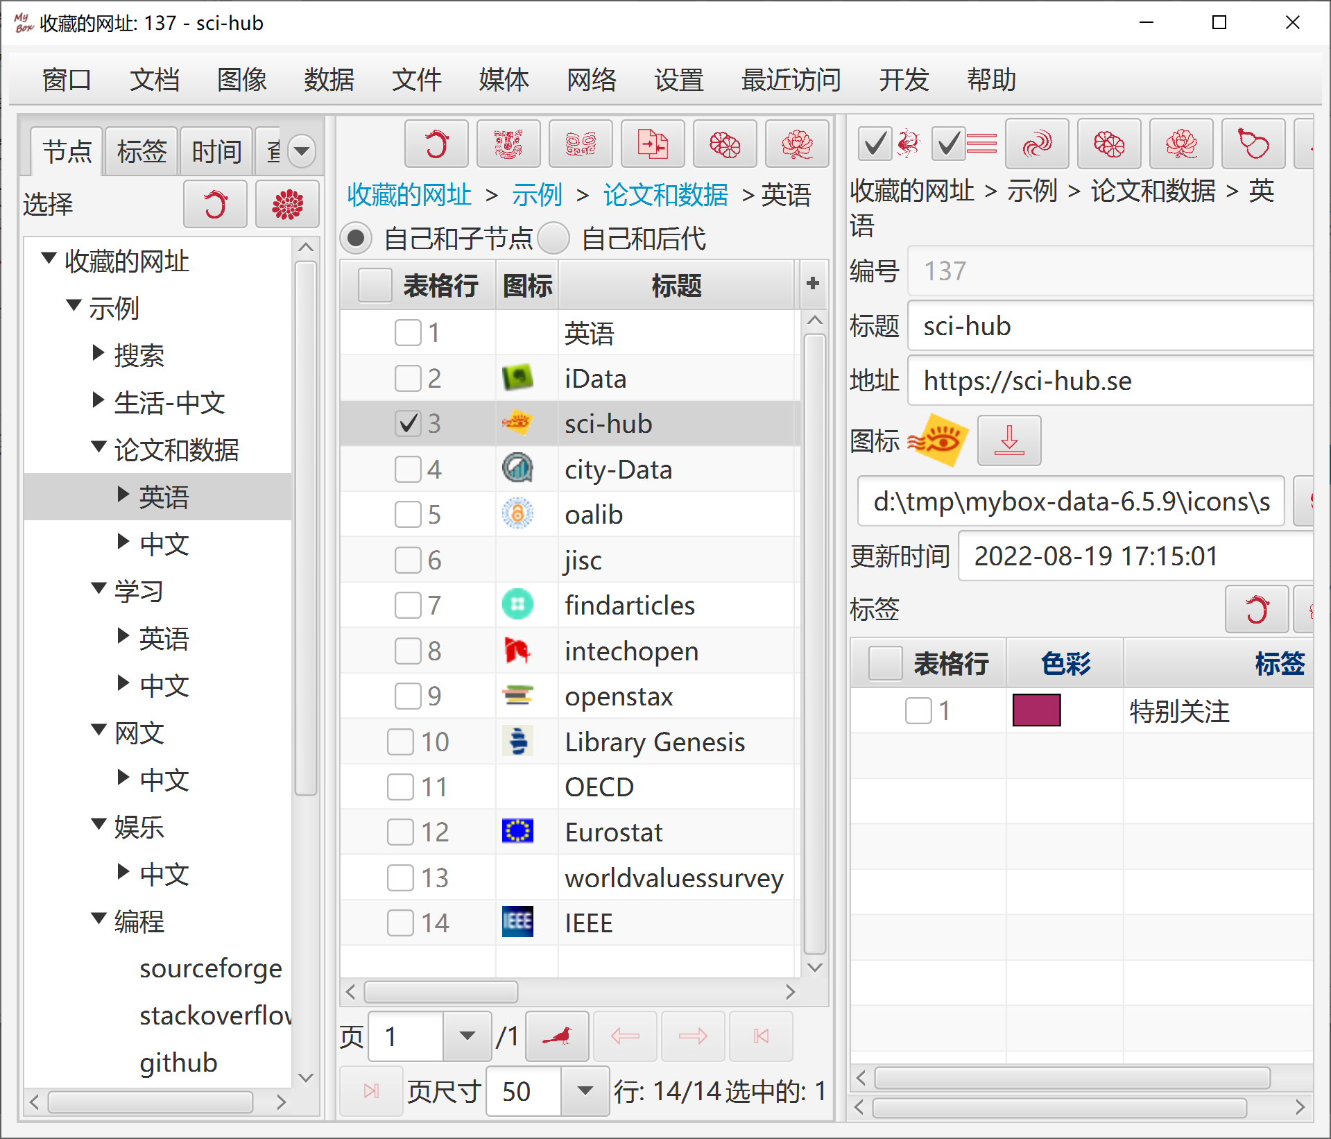Check the row 2 iData checkbox
Screen dimensions: 1331x1139
[x=408, y=378]
